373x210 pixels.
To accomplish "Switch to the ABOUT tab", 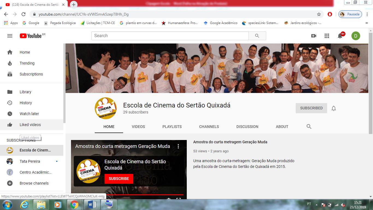I will (x=282, y=127).
